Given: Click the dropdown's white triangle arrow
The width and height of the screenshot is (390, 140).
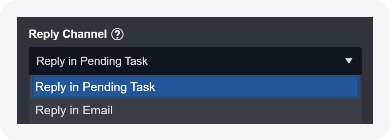Looking at the screenshot, I should tap(349, 61).
